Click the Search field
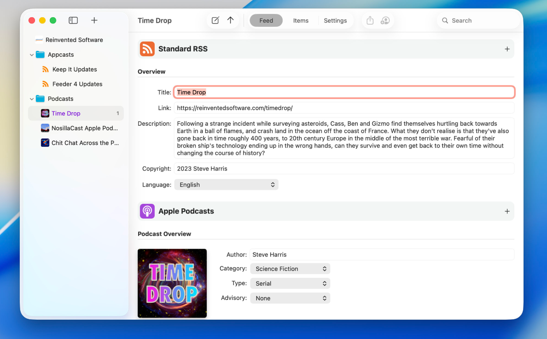The image size is (547, 339). (478, 21)
